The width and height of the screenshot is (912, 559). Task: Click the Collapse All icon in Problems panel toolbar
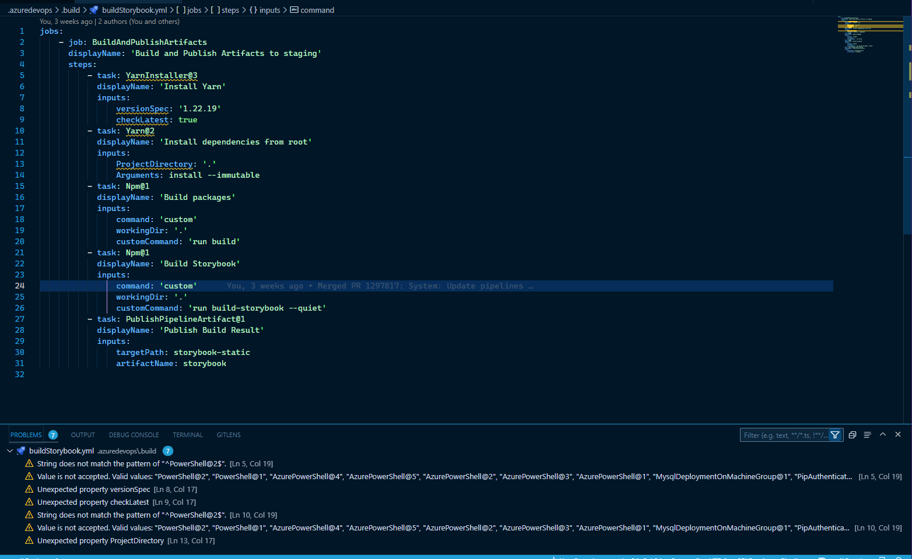(x=868, y=434)
